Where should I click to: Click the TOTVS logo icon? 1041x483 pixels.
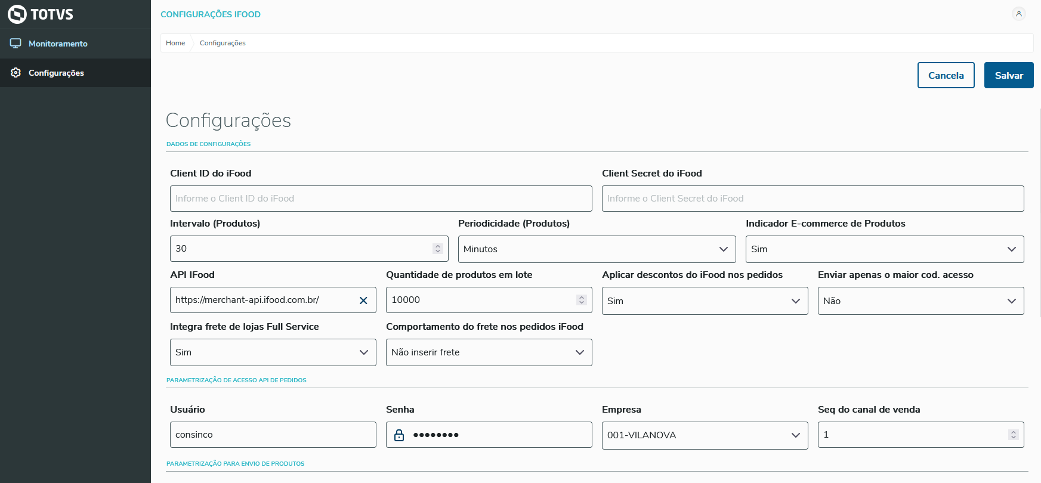pyautogui.click(x=17, y=14)
